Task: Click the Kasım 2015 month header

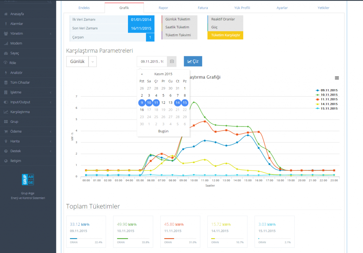Action: pyautogui.click(x=163, y=74)
